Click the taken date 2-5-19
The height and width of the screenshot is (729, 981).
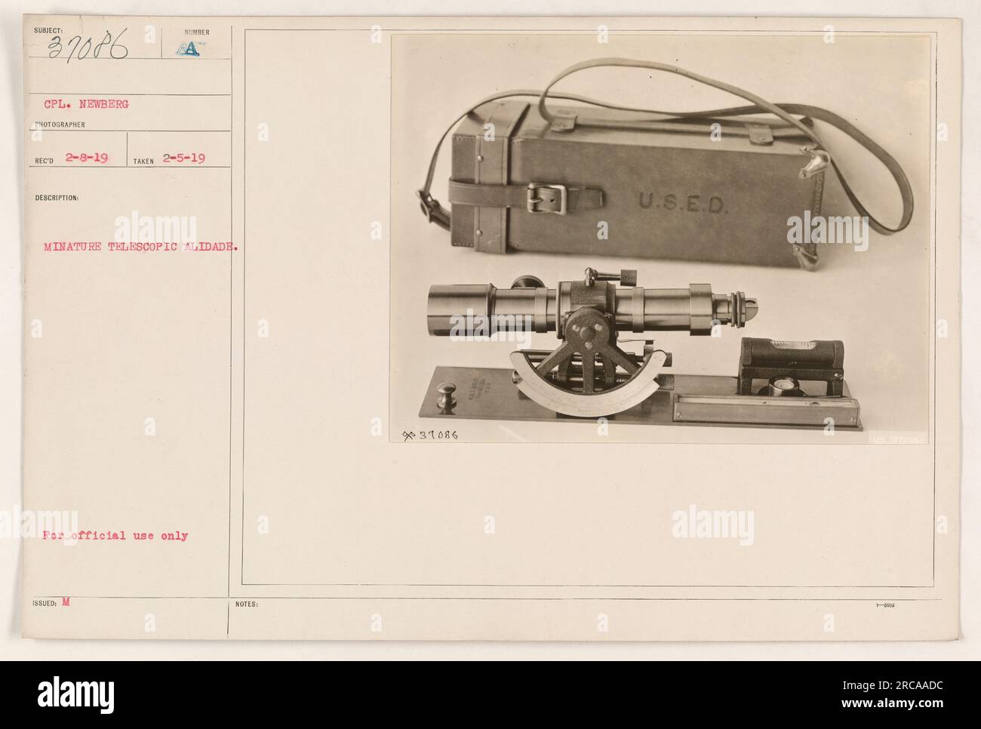pyautogui.click(x=185, y=158)
